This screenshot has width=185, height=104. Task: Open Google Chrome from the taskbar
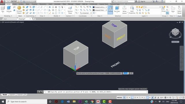tap(92, 101)
